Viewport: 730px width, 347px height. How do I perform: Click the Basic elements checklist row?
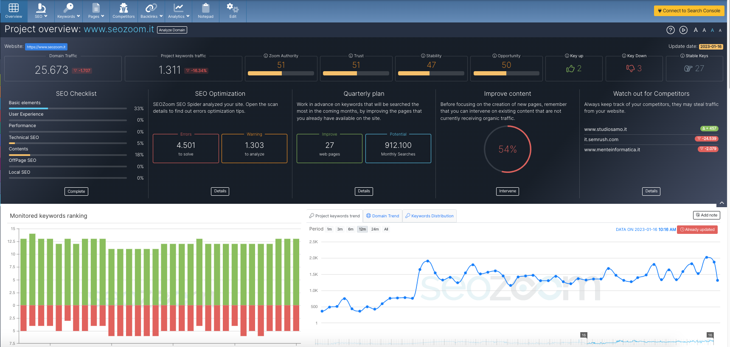click(76, 105)
